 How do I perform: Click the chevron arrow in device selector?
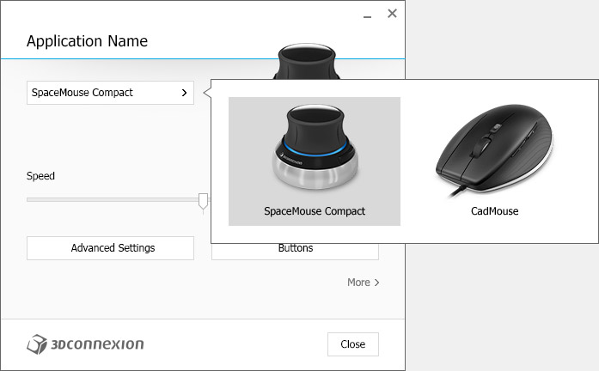tap(184, 93)
